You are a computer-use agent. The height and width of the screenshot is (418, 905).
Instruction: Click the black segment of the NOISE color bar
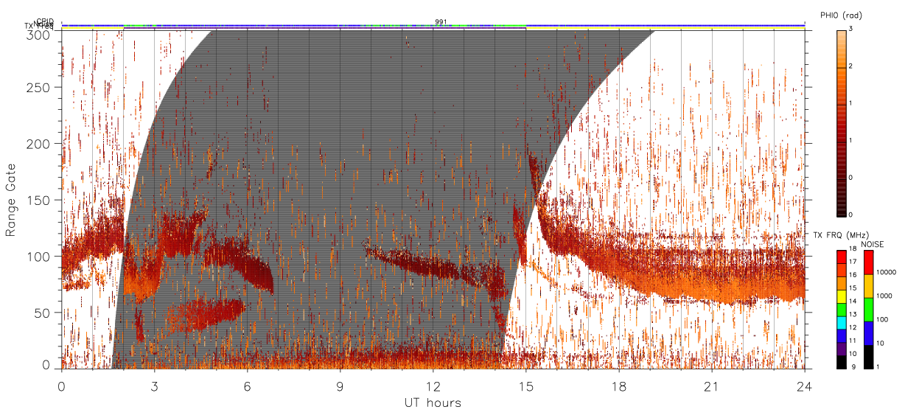pyautogui.click(x=867, y=356)
